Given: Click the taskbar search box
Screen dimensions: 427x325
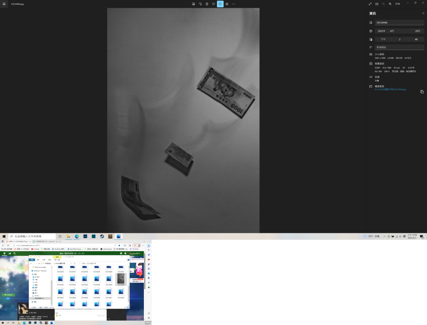Looking at the screenshot, I should [x=32, y=236].
